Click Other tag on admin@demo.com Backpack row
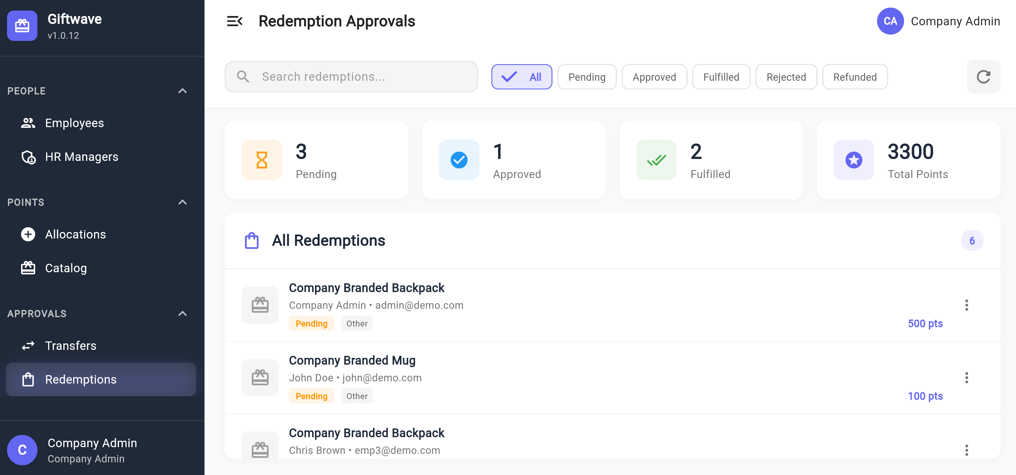This screenshot has width=1016, height=475. [x=357, y=323]
